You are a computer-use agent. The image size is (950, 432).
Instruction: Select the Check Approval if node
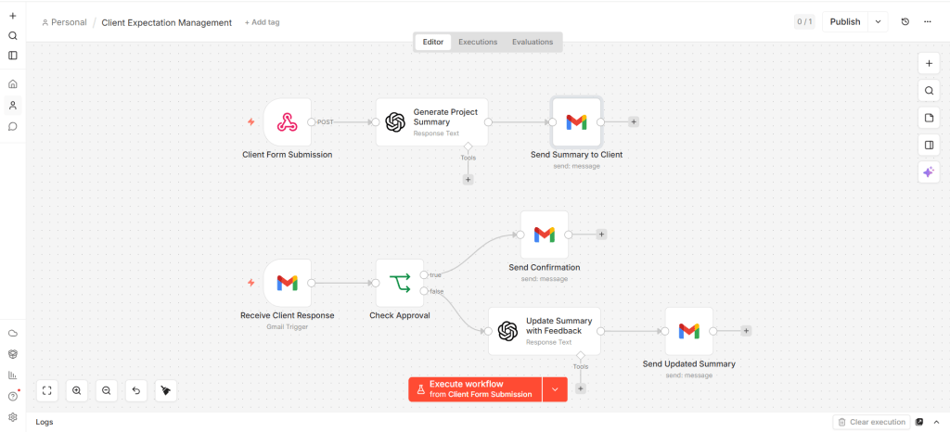399,283
